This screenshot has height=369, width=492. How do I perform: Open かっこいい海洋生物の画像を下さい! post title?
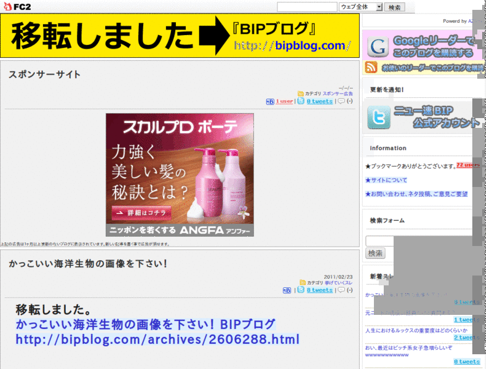tap(88, 264)
